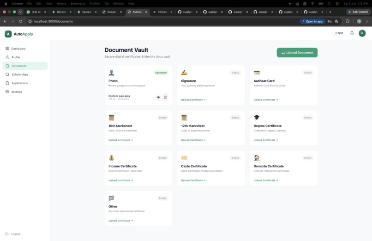372x241 pixels.
Task: Click the Degree Certificate graduation cap icon
Action: point(257,117)
